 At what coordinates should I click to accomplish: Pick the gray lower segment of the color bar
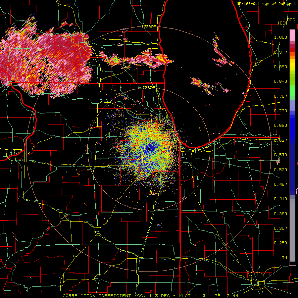pyautogui.click(x=292, y=231)
